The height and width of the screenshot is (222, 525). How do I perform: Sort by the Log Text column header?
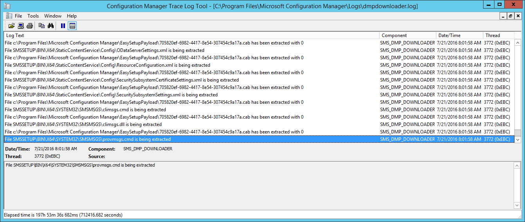[191, 35]
